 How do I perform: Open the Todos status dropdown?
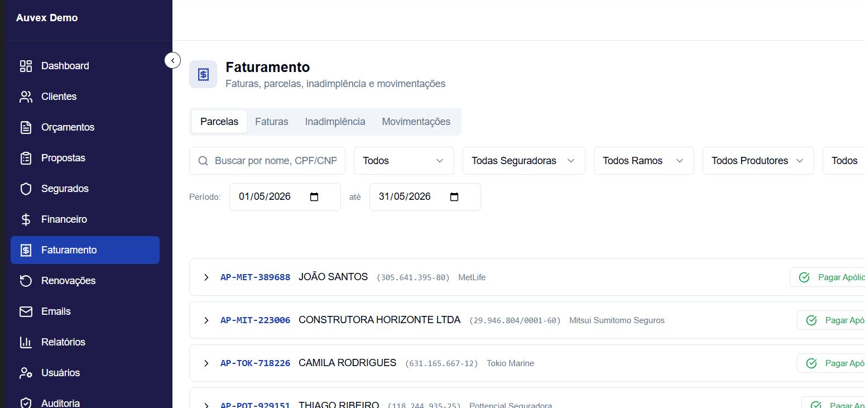click(x=404, y=161)
